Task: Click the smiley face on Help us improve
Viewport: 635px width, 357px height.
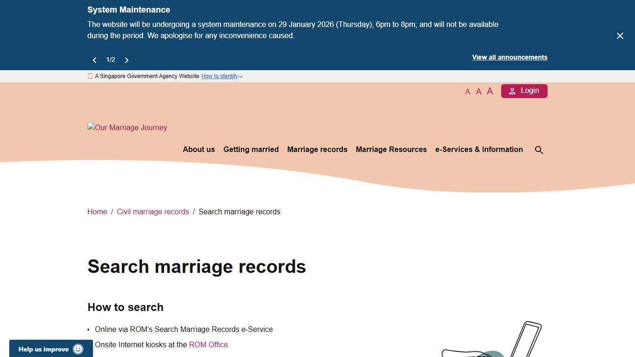Action: coord(78,349)
